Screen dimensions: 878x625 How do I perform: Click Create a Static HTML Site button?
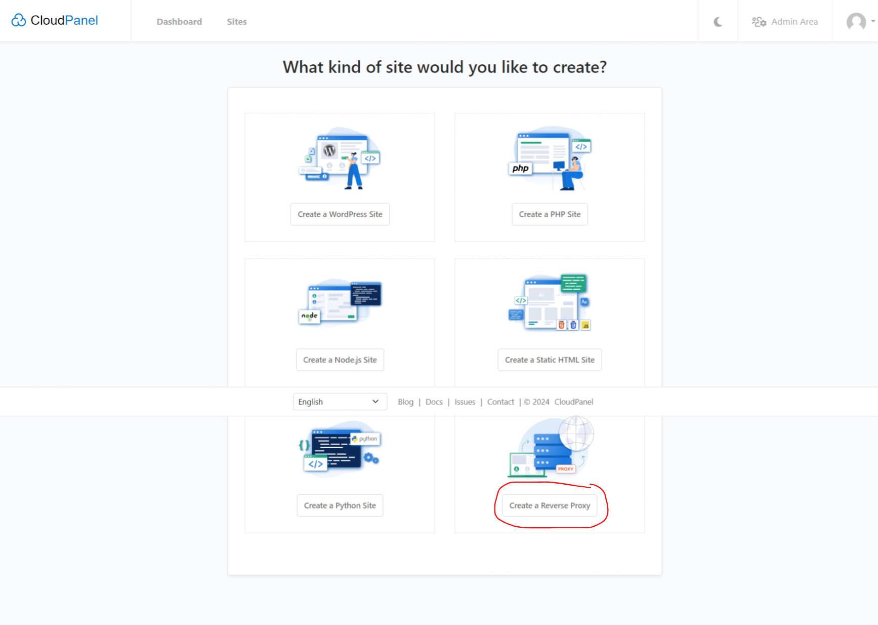click(550, 360)
